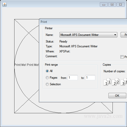Open printer Properties button next to Name

(x=124, y=35)
